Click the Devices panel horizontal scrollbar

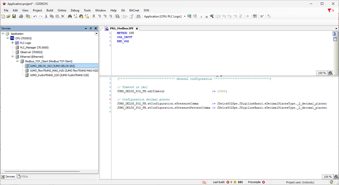pyautogui.click(x=42, y=171)
